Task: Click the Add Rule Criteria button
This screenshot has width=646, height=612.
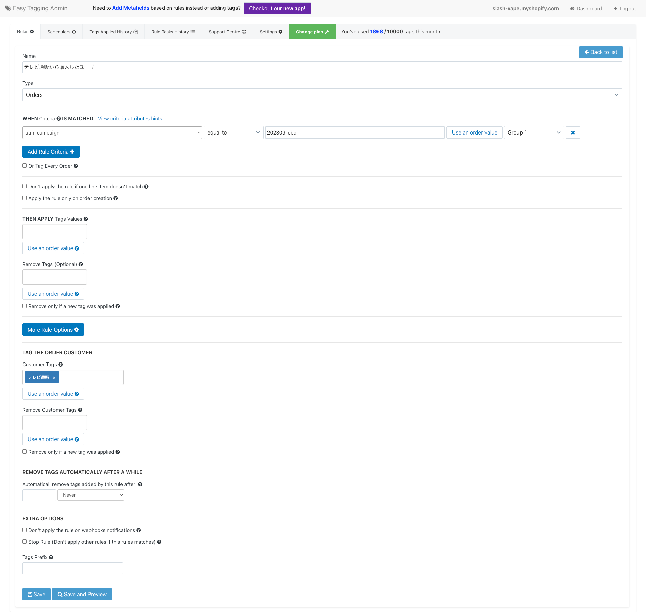Action: pyautogui.click(x=51, y=152)
